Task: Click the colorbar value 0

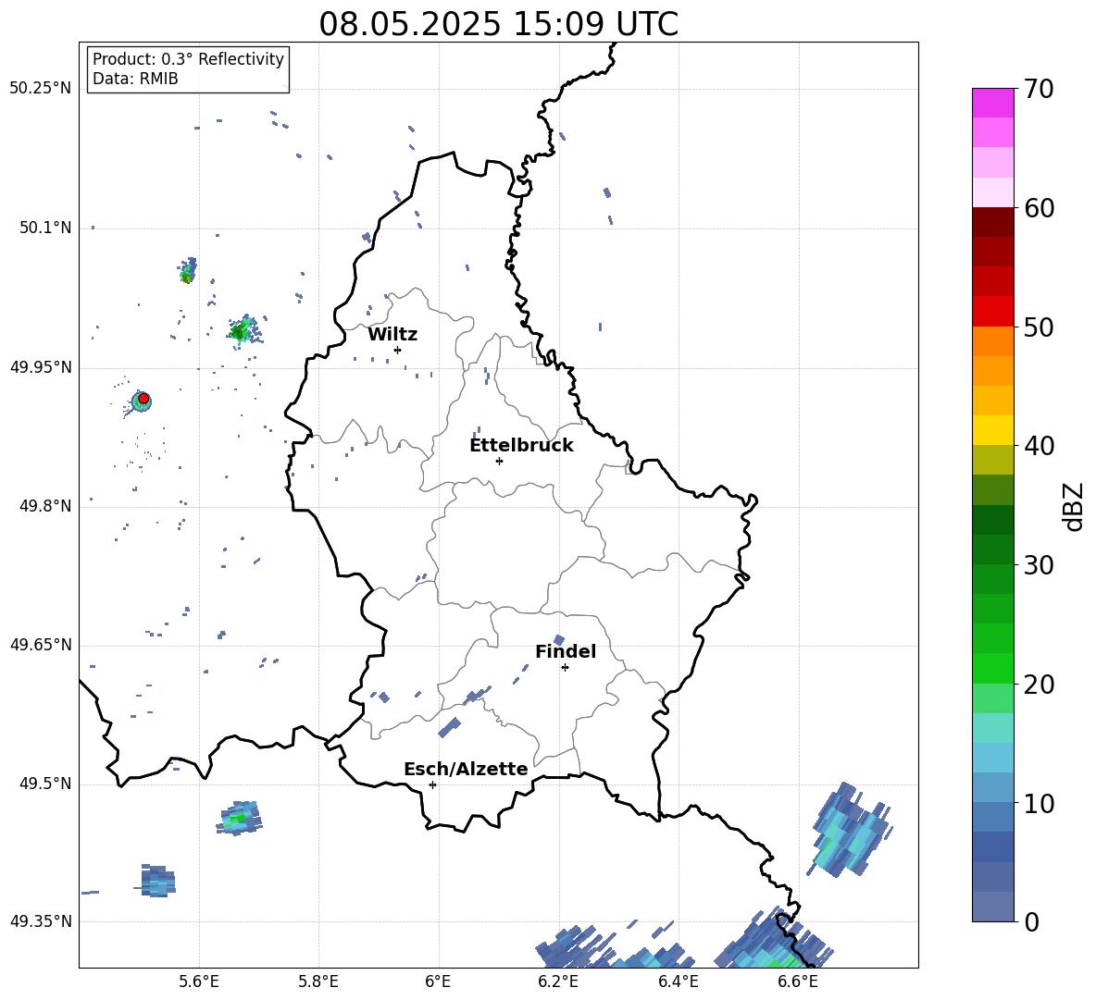Action: click(x=1031, y=921)
